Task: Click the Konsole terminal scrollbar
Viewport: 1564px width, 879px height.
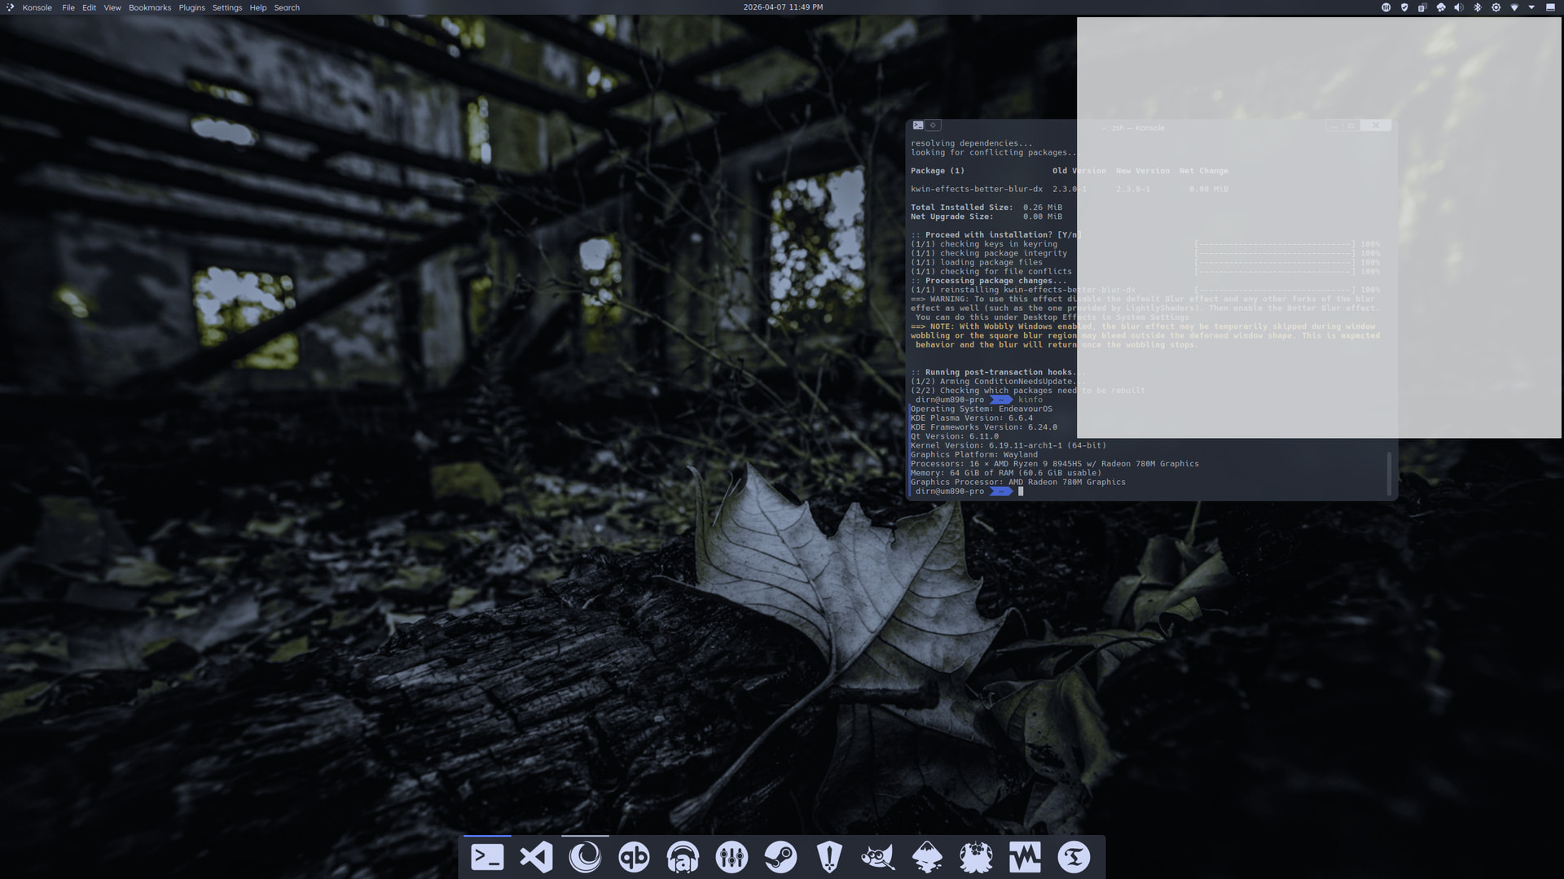Action: (1389, 473)
